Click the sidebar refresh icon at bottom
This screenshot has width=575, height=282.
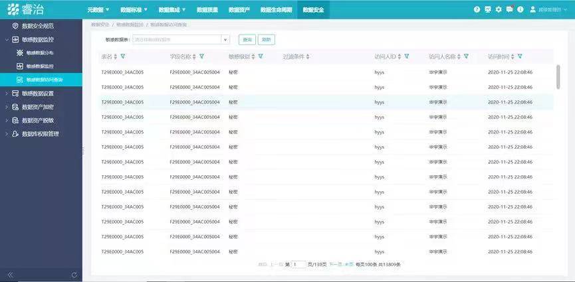click(x=74, y=275)
